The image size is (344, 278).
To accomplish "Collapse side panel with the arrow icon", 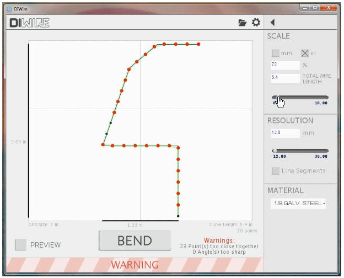I will point(272,23).
